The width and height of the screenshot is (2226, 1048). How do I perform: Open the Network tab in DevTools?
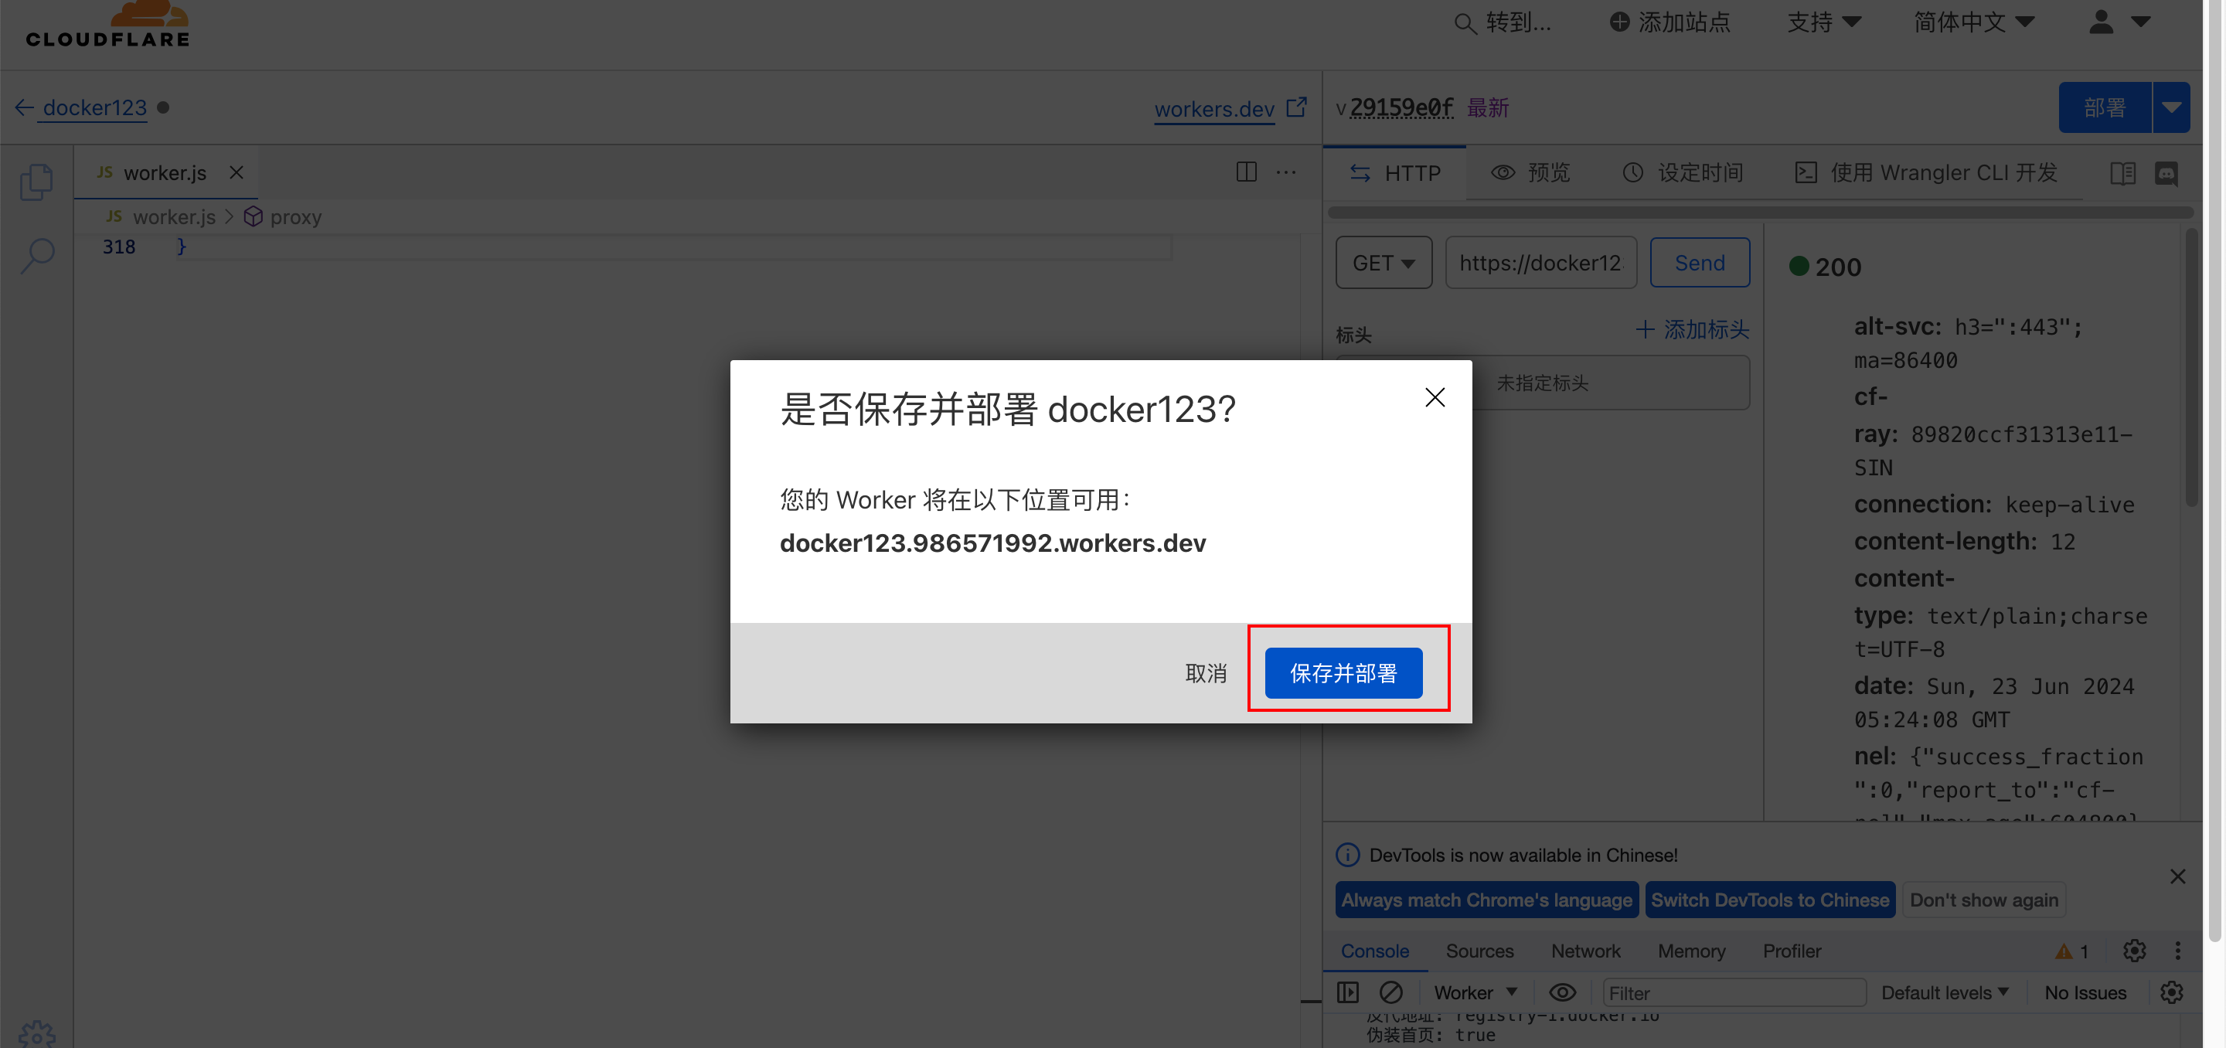point(1586,951)
